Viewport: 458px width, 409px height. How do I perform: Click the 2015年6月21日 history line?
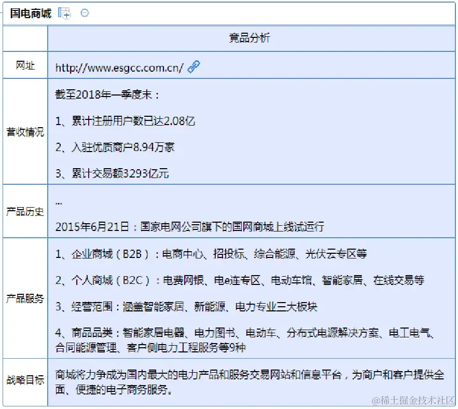189,227
